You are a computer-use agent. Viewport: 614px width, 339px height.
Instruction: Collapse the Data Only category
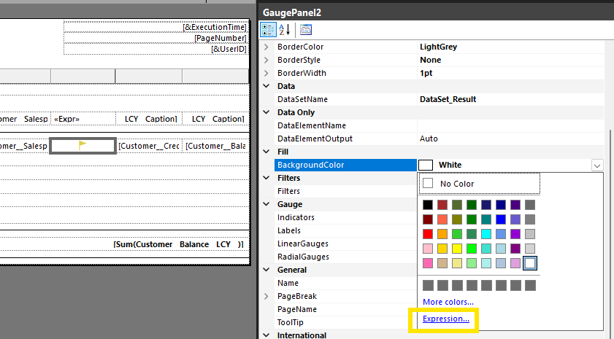(266, 112)
